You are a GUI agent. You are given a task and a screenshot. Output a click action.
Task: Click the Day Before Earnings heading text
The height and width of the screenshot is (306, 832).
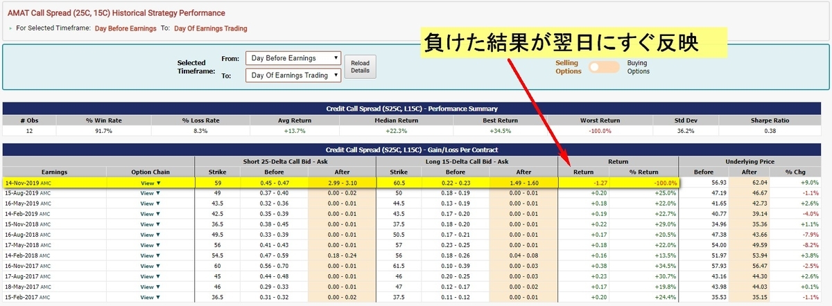pyautogui.click(x=125, y=28)
